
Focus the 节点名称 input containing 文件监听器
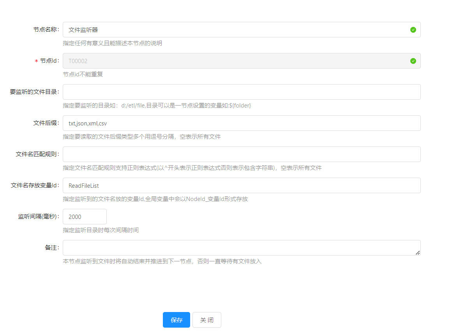(x=234, y=30)
